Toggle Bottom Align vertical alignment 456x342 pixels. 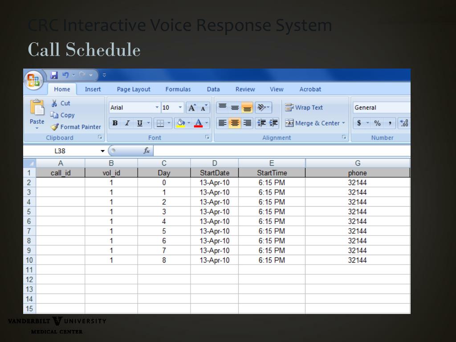247,107
